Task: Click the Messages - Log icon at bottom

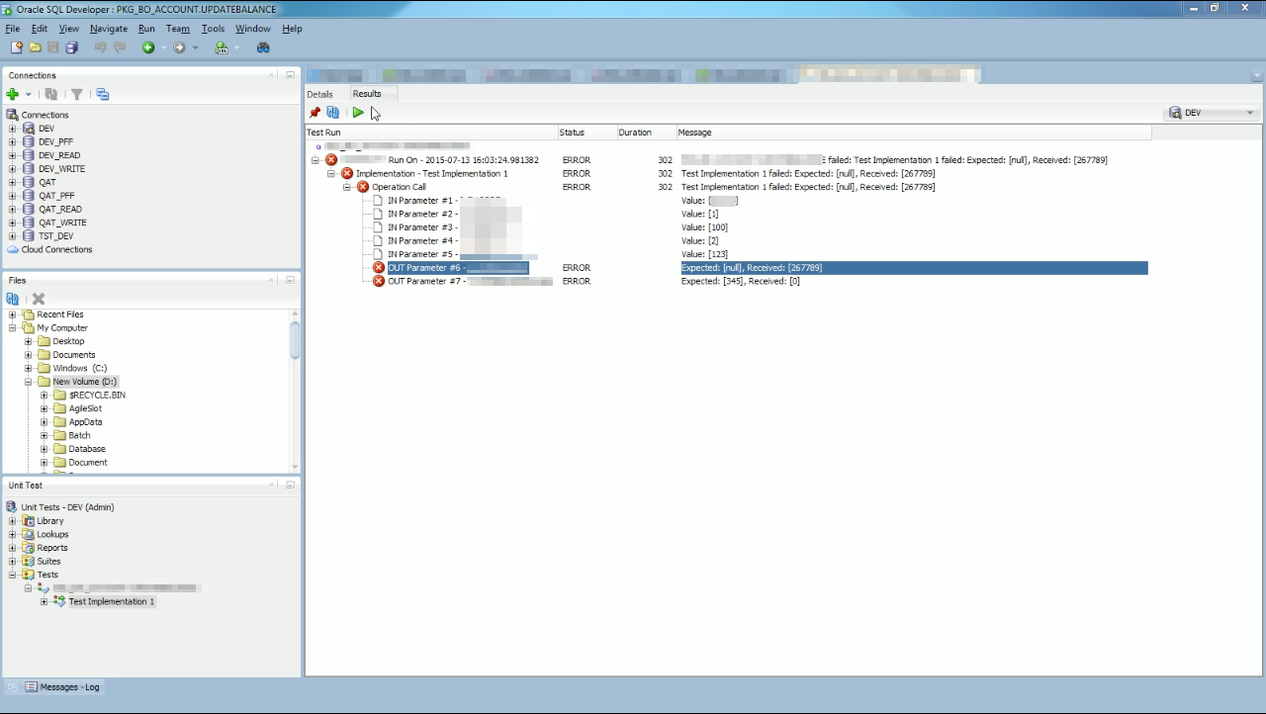Action: click(x=32, y=686)
